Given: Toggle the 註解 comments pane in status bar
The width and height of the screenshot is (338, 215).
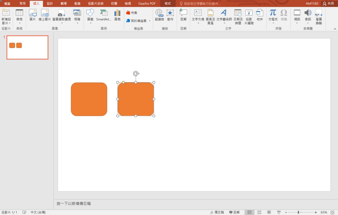Looking at the screenshot, I should 234,212.
